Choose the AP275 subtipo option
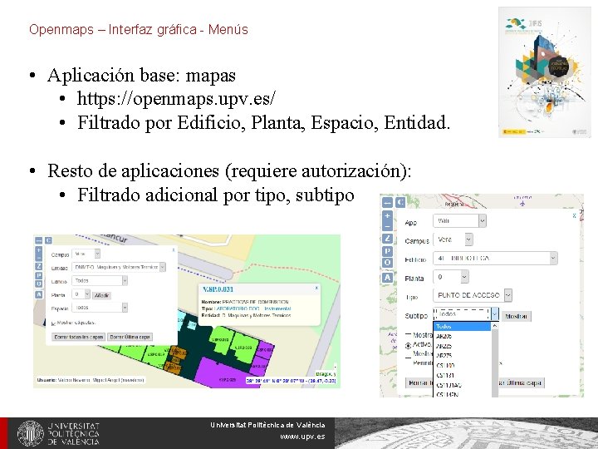598x449 pixels. (463, 356)
